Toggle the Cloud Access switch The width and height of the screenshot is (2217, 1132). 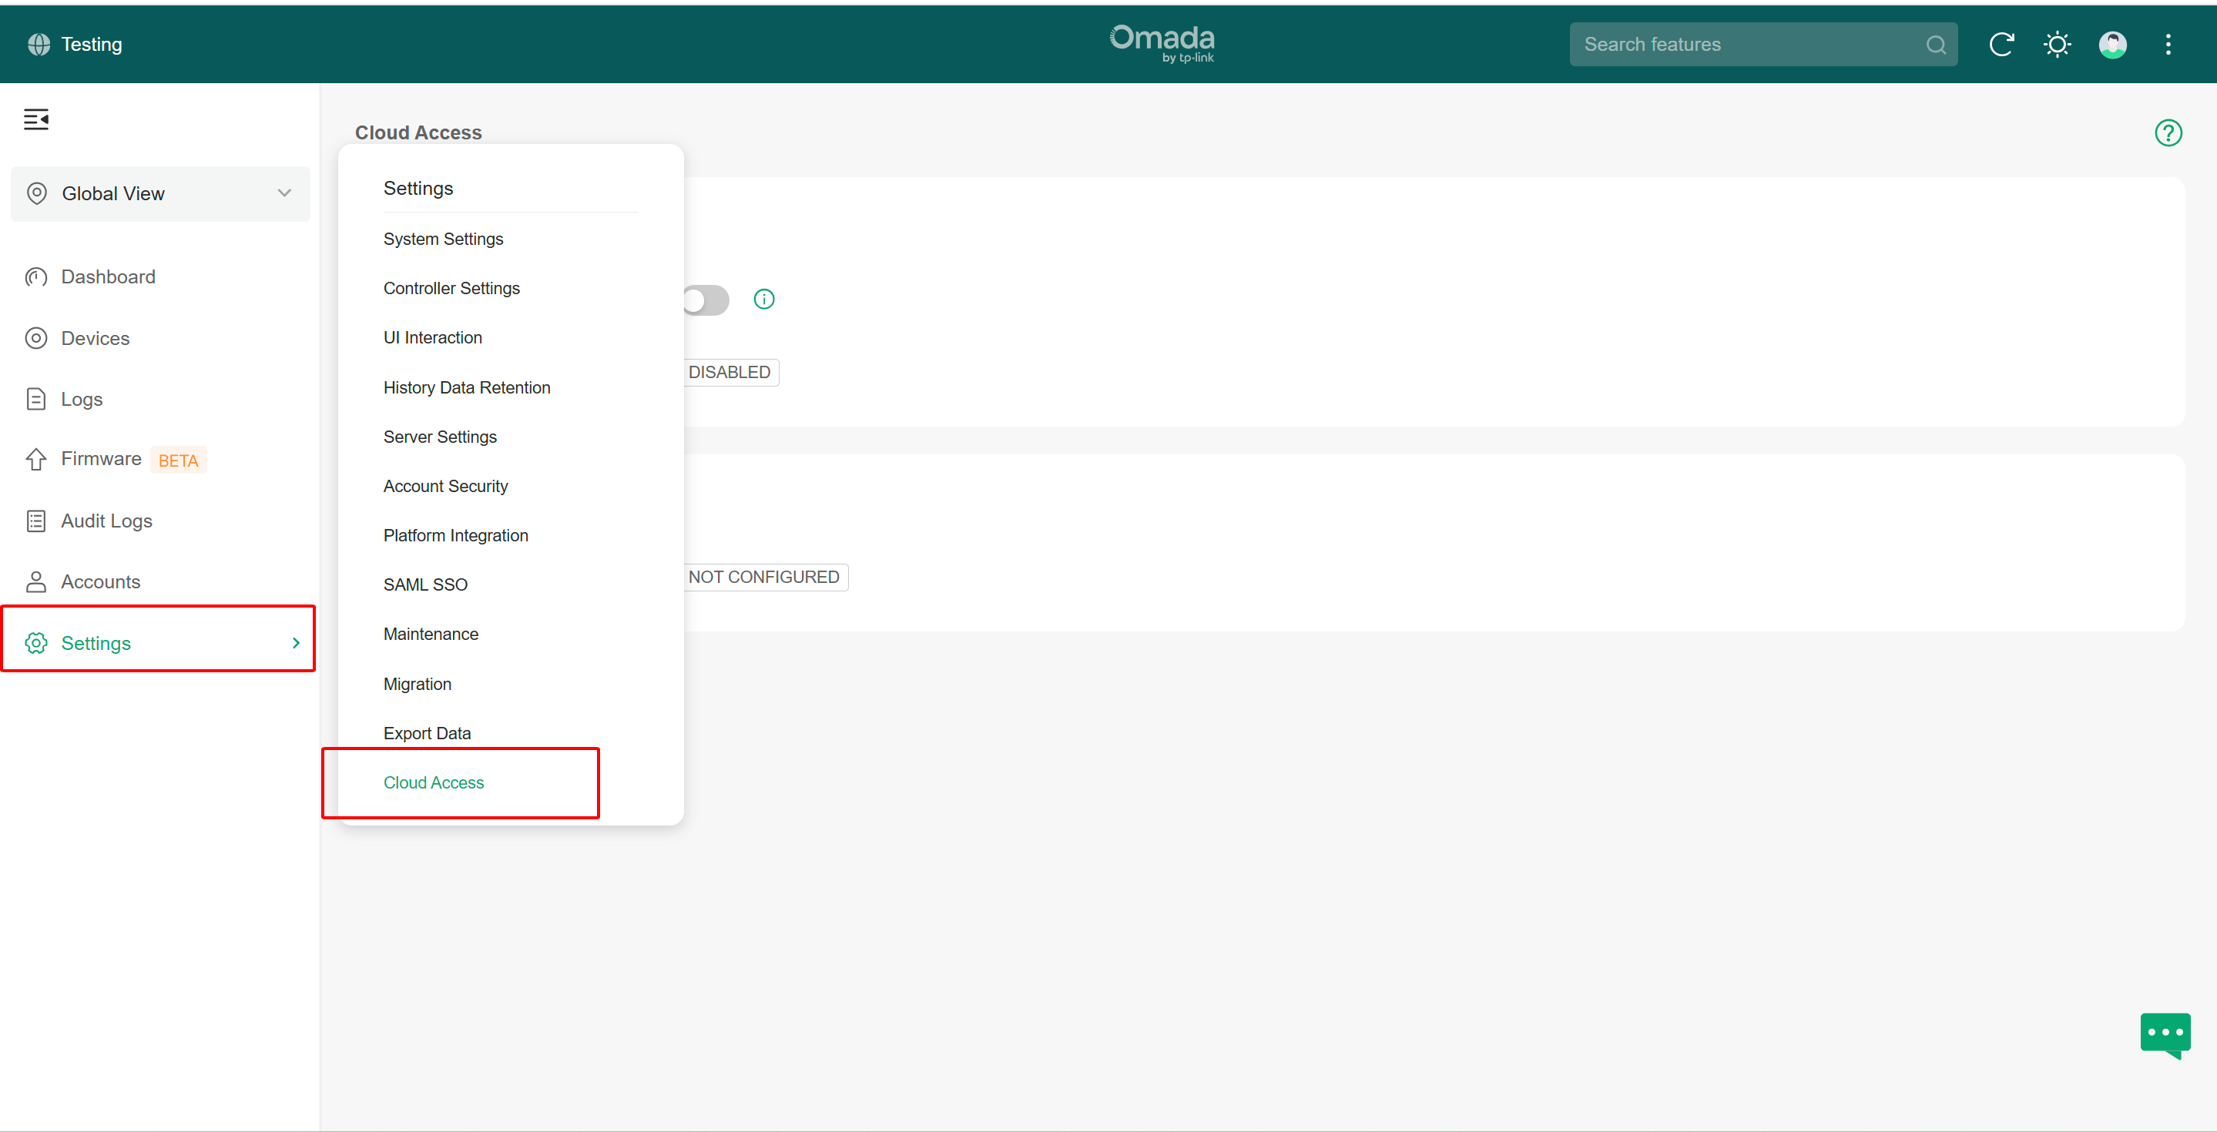point(706,300)
